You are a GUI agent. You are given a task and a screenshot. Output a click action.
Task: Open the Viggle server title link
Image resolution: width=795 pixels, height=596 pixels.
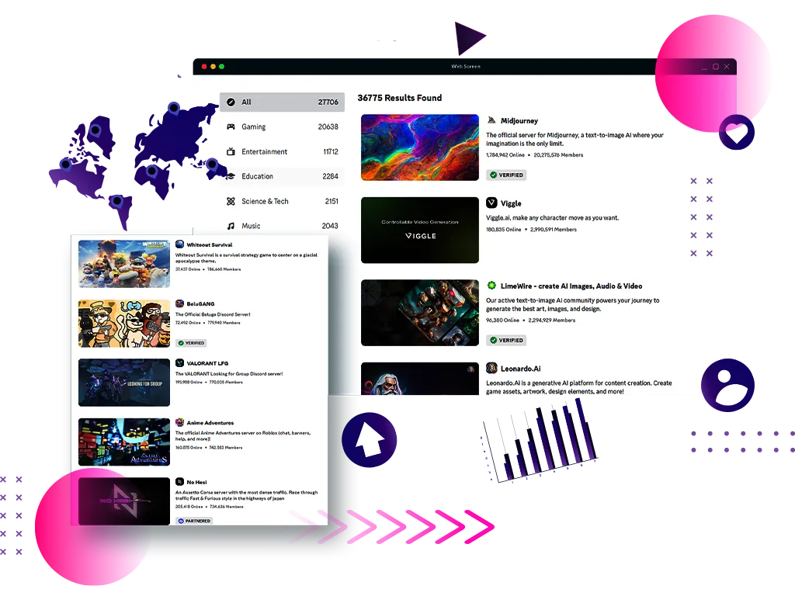click(511, 203)
